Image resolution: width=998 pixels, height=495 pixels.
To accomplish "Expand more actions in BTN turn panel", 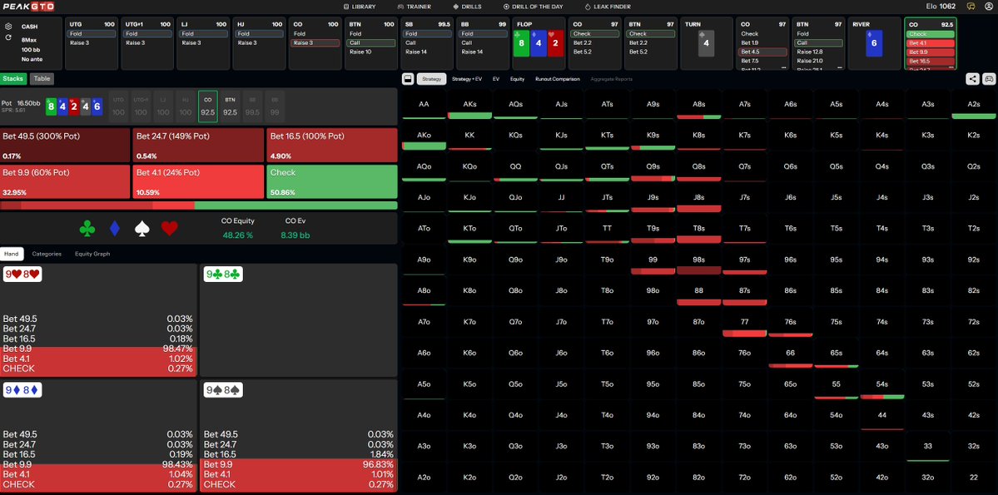I will pyautogui.click(x=839, y=67).
